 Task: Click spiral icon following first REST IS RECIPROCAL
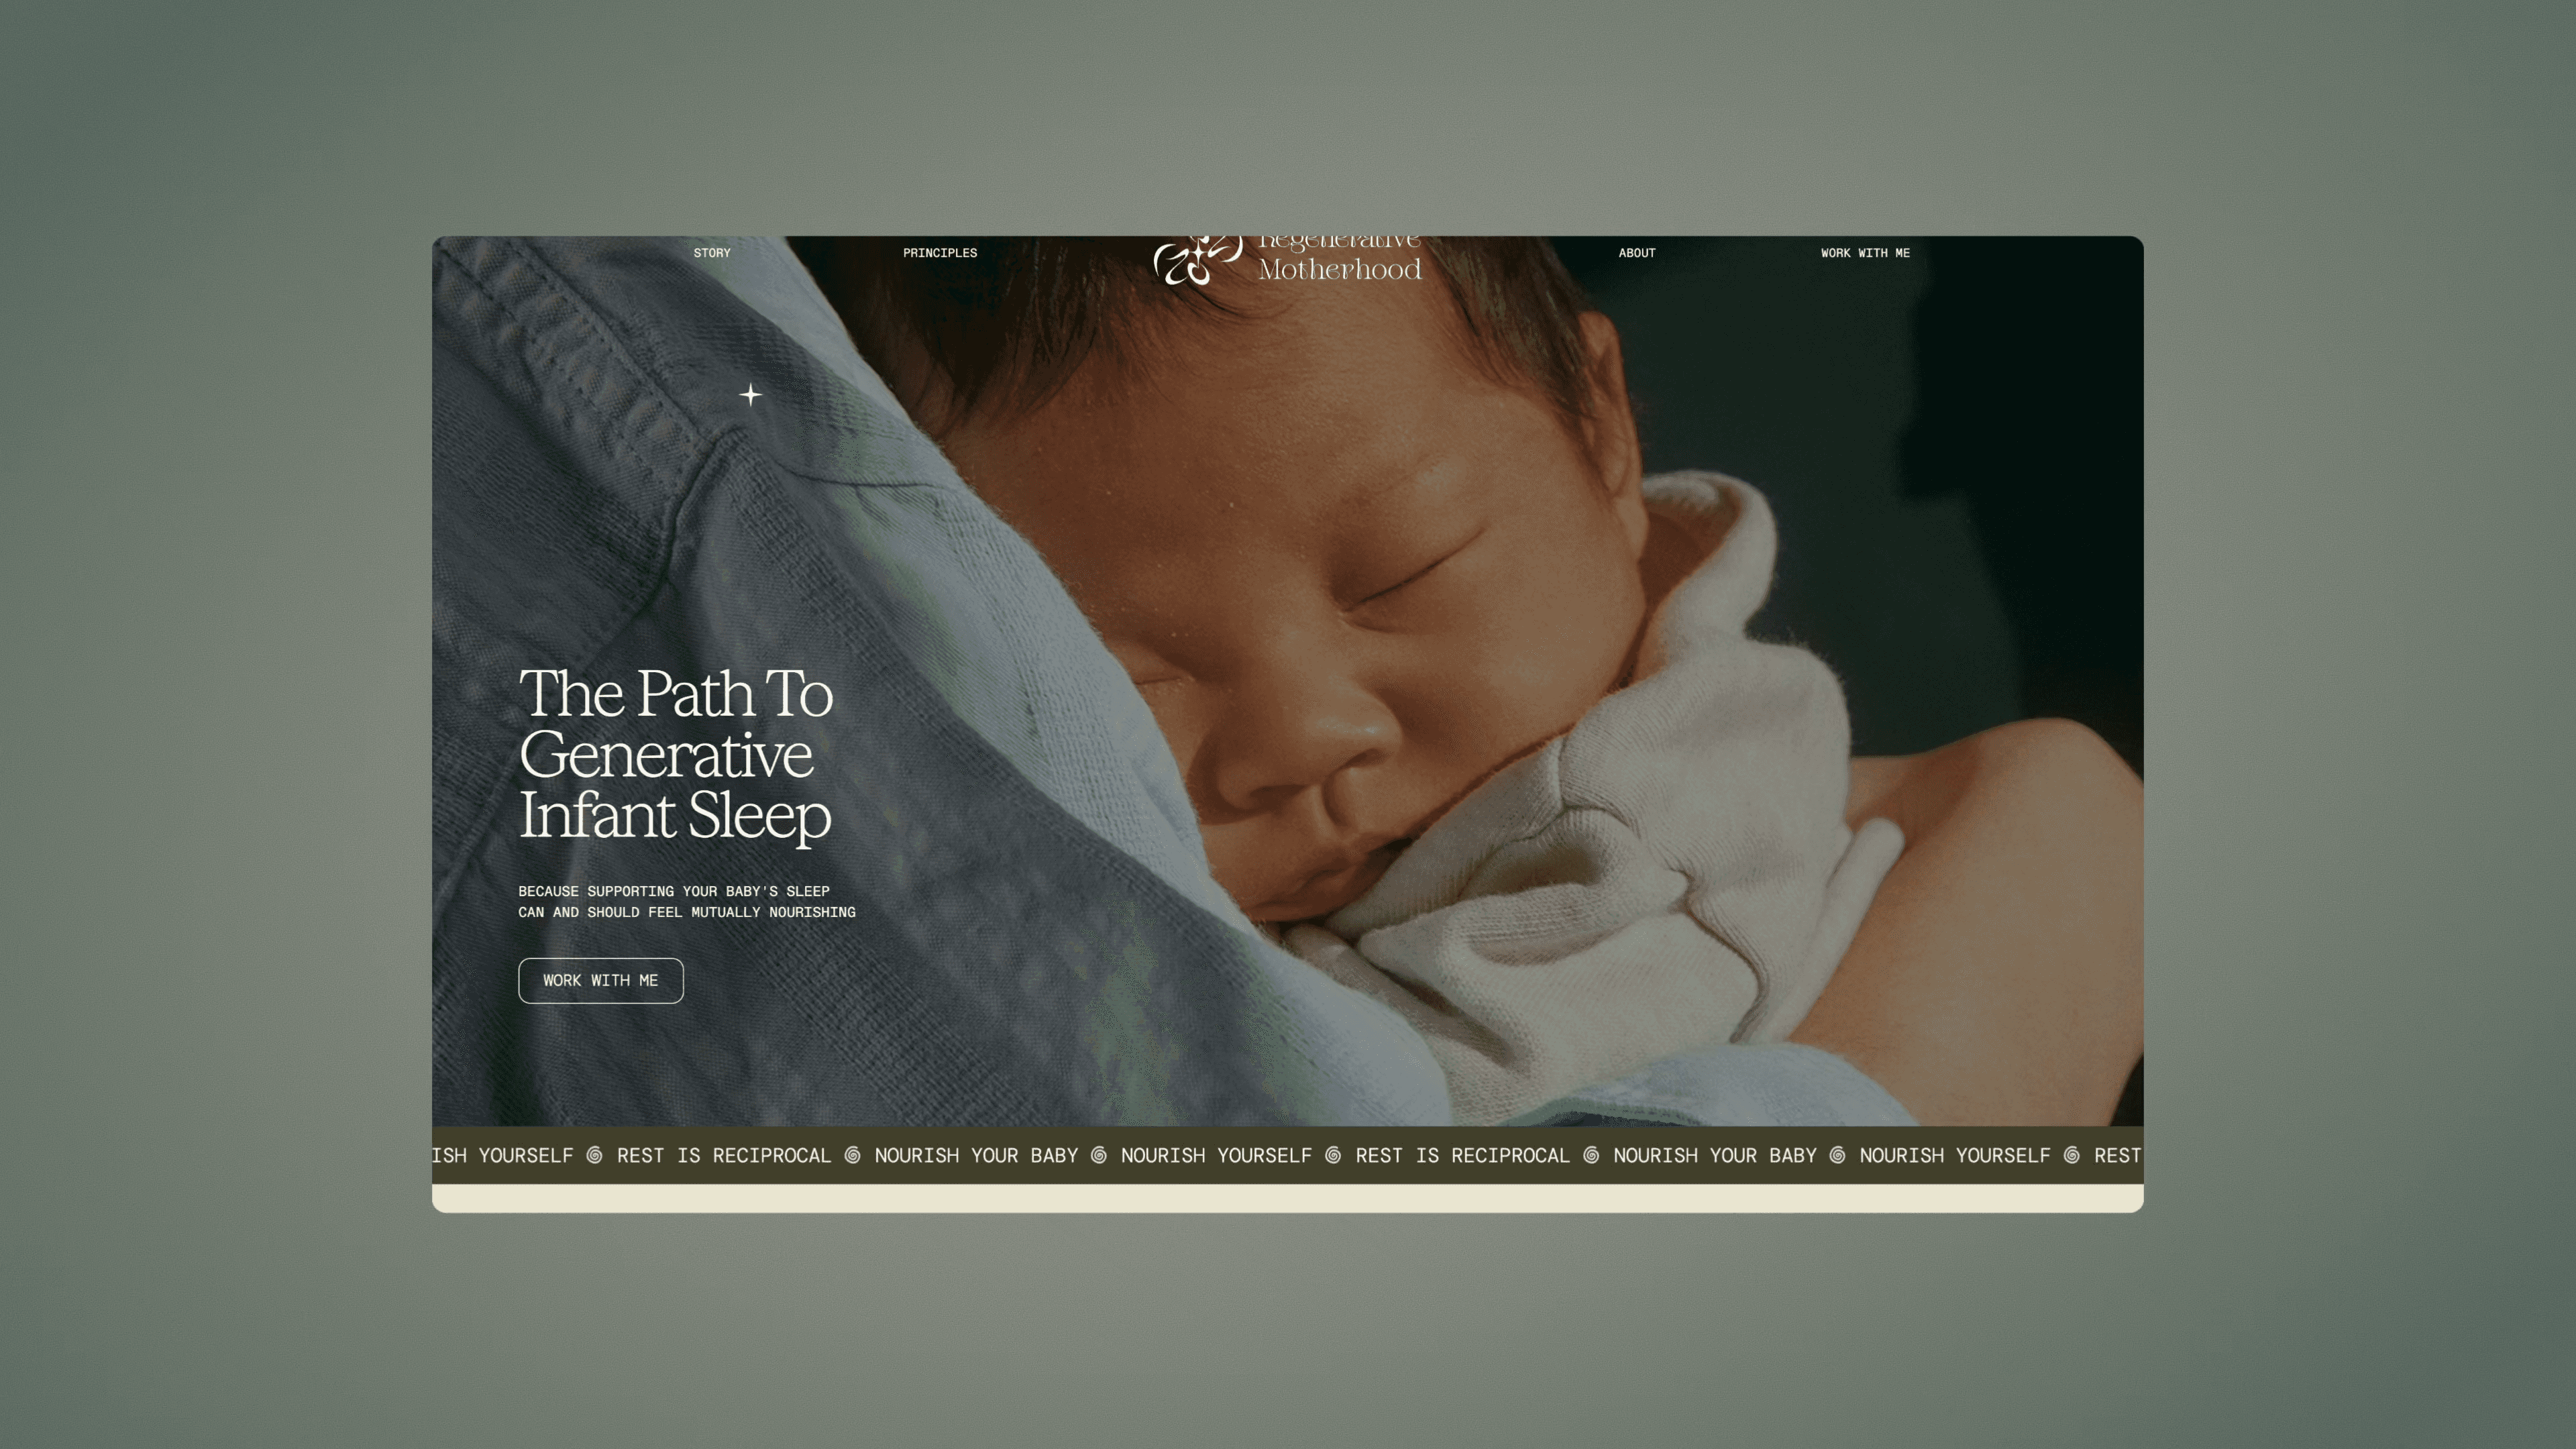click(x=852, y=1155)
